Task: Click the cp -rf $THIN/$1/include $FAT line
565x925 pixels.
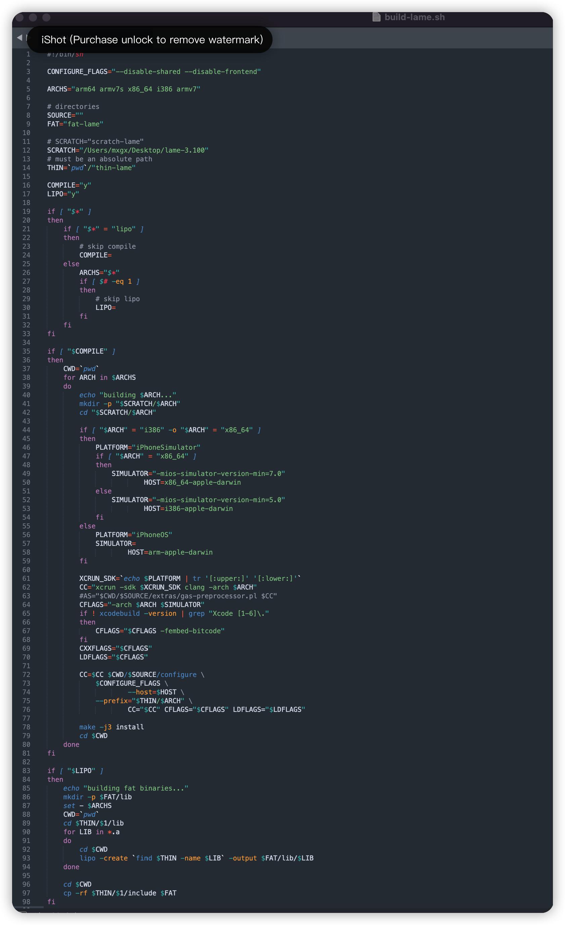Action: click(120, 893)
